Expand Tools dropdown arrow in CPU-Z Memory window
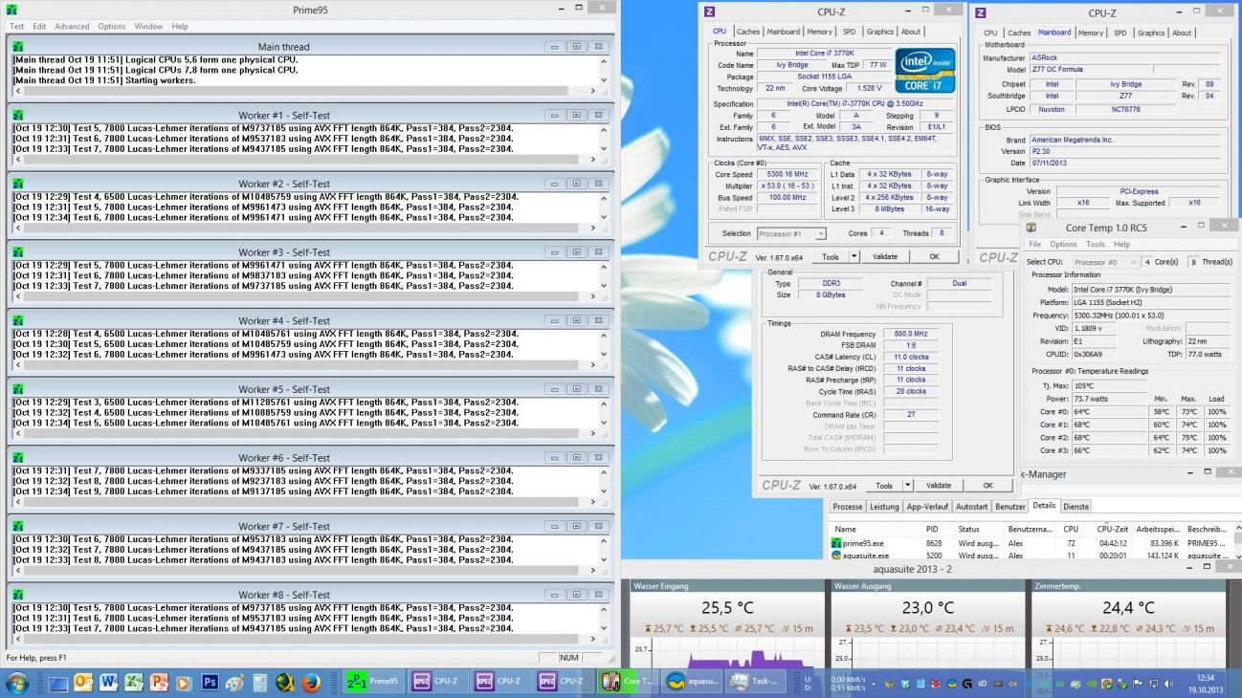 (x=908, y=486)
